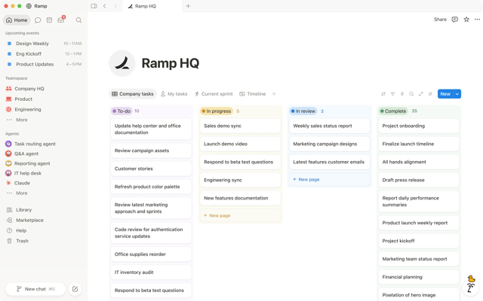The image size is (483, 301).
Task: Click the Share button
Action: tap(440, 20)
